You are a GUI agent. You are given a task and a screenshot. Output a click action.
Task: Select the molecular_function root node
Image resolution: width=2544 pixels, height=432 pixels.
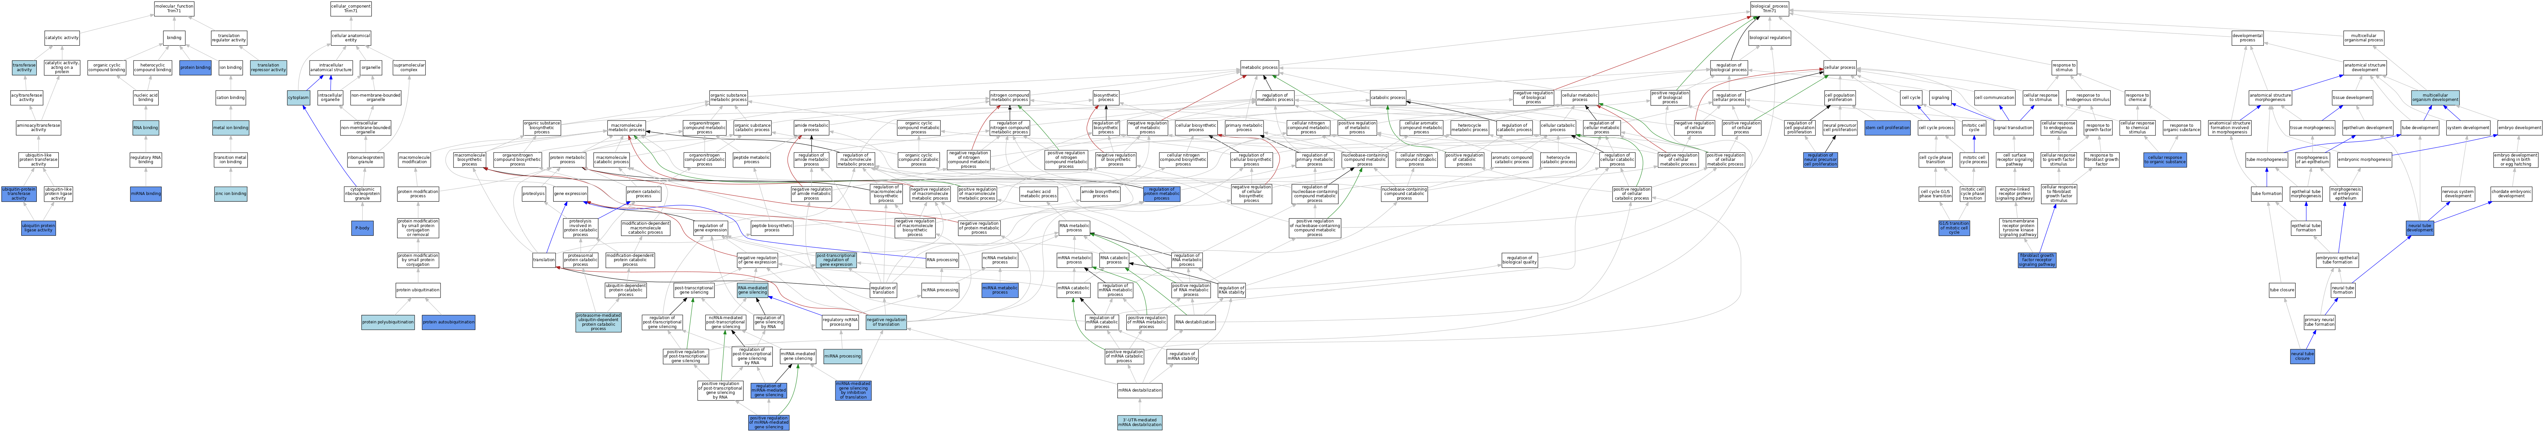[x=174, y=9]
